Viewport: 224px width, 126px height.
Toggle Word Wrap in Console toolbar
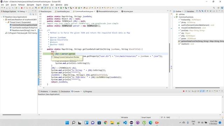[198, 91]
